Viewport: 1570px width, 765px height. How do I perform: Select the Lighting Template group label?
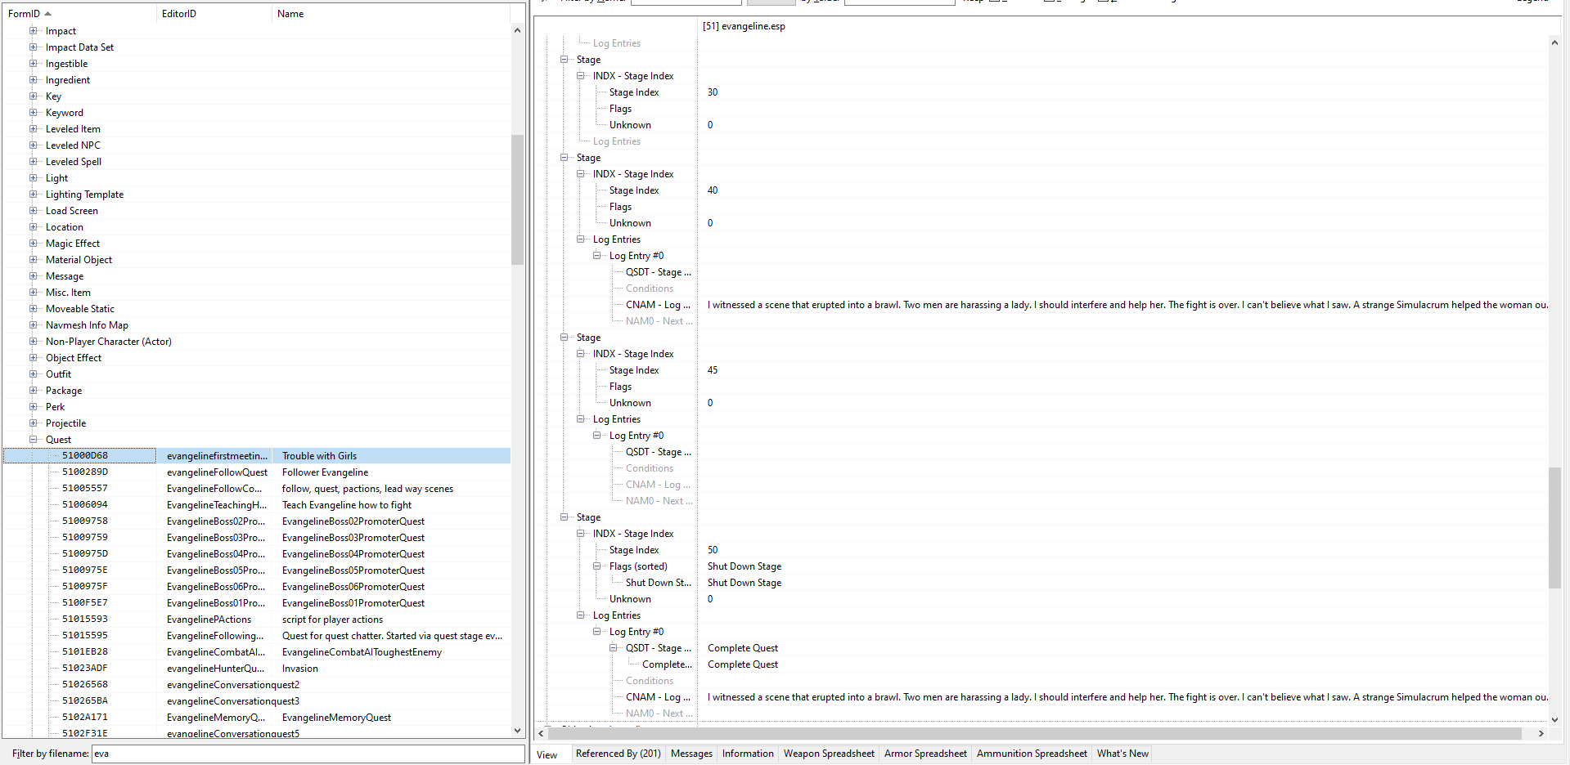84,195
